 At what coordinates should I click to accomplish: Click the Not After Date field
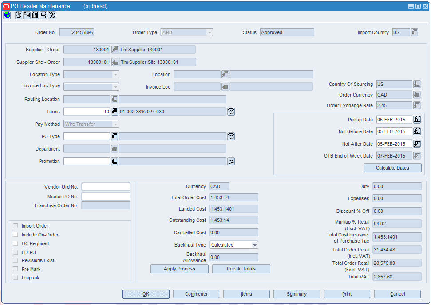click(x=394, y=143)
